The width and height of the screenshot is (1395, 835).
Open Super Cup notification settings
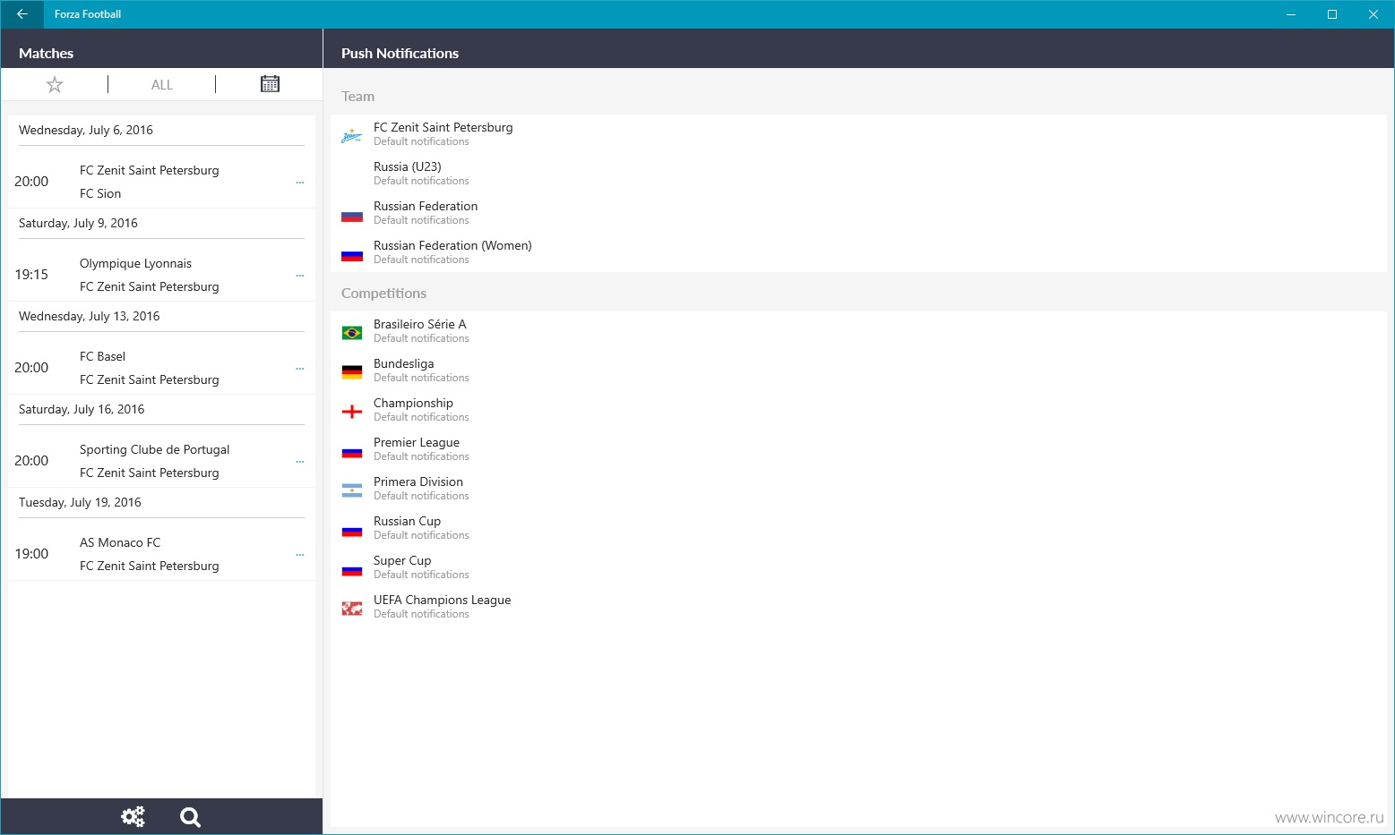(x=858, y=567)
